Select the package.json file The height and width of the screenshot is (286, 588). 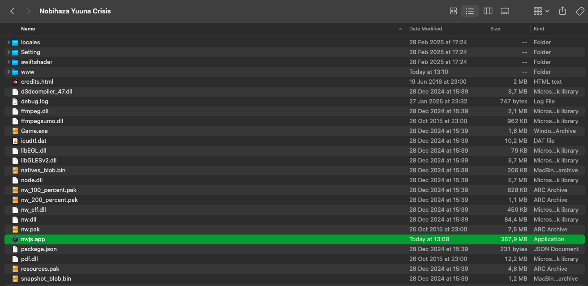coord(39,249)
